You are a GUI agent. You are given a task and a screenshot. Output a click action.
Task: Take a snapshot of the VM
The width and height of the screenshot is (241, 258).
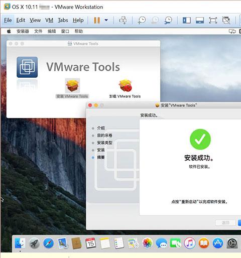click(x=142, y=20)
